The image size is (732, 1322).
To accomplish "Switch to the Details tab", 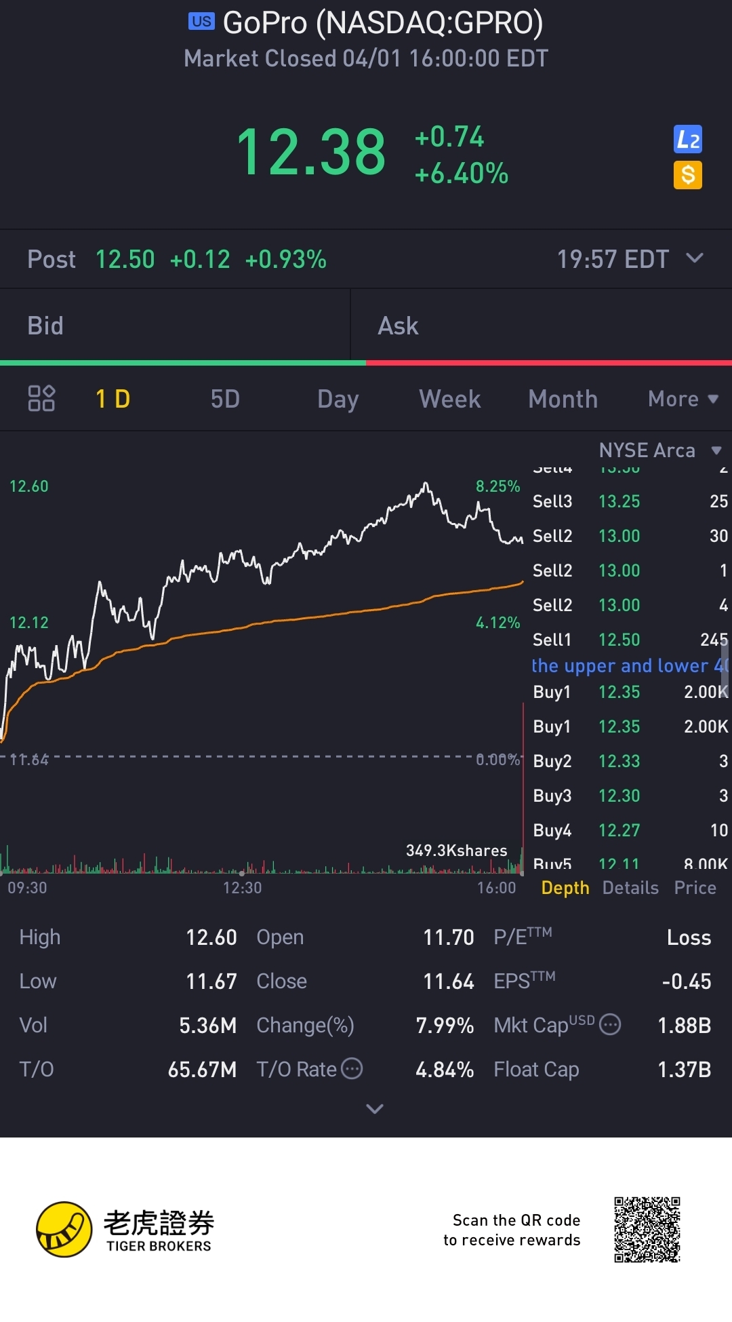I will coord(630,888).
